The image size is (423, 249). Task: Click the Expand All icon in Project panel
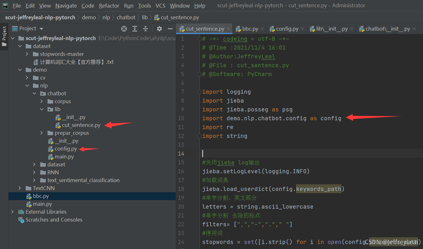(x=135, y=29)
